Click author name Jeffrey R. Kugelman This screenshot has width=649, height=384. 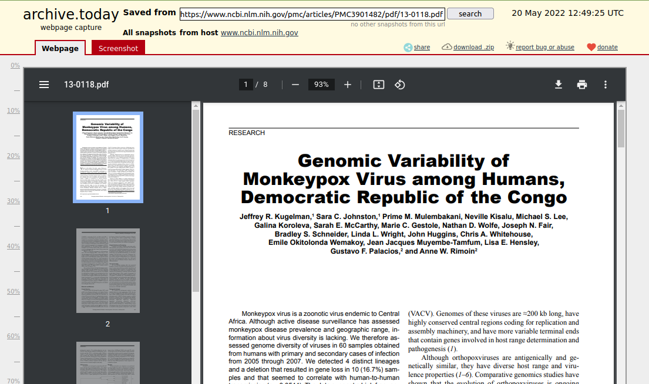tap(275, 217)
